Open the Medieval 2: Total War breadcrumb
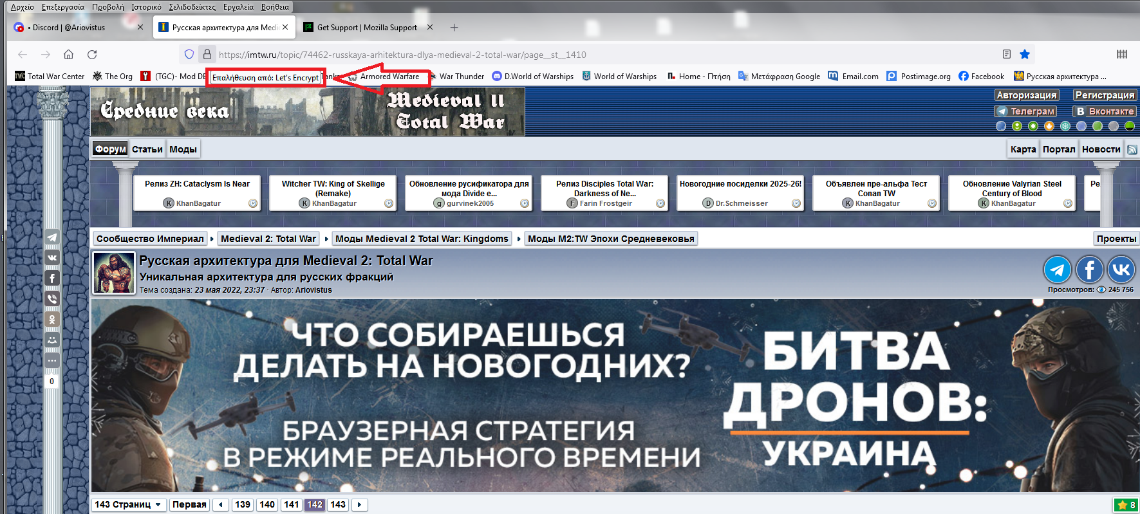This screenshot has width=1140, height=514. click(268, 239)
